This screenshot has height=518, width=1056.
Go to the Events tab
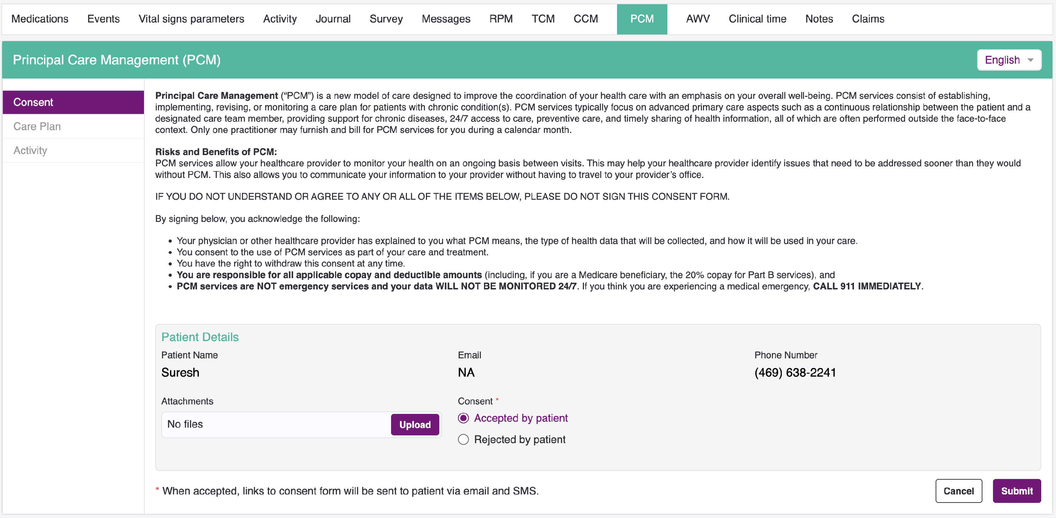[x=103, y=19]
